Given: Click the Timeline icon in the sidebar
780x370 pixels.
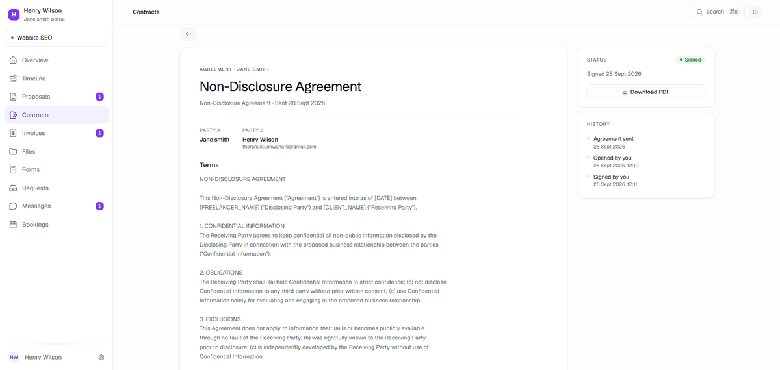Looking at the screenshot, I should click(x=14, y=79).
